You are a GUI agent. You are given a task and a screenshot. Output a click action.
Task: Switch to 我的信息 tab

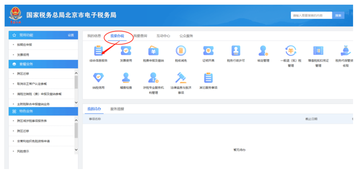(x=94, y=36)
